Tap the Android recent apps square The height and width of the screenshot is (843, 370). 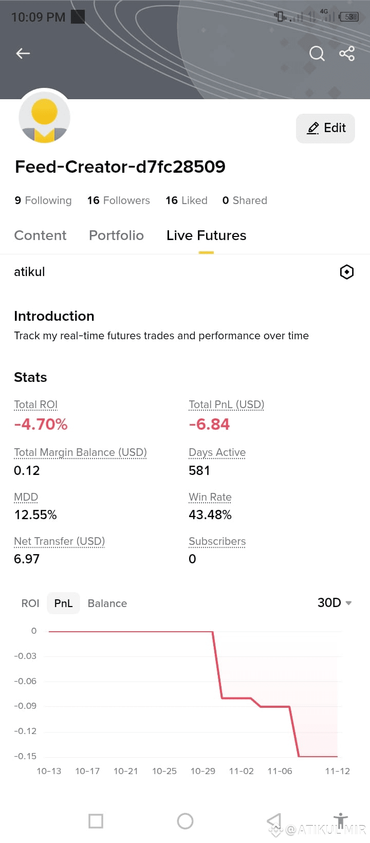96,821
